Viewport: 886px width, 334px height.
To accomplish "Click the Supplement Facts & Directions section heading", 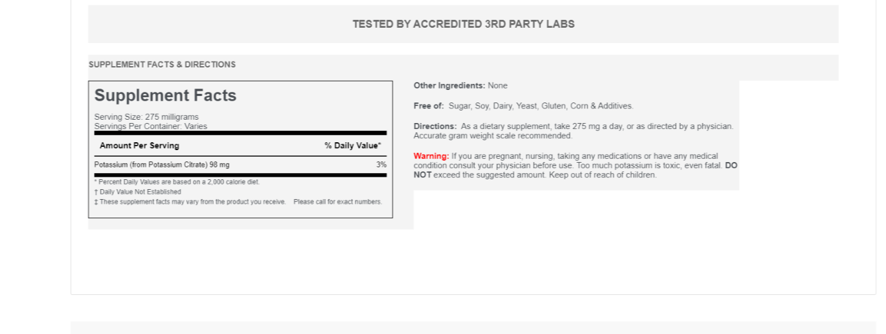I will pyautogui.click(x=162, y=65).
